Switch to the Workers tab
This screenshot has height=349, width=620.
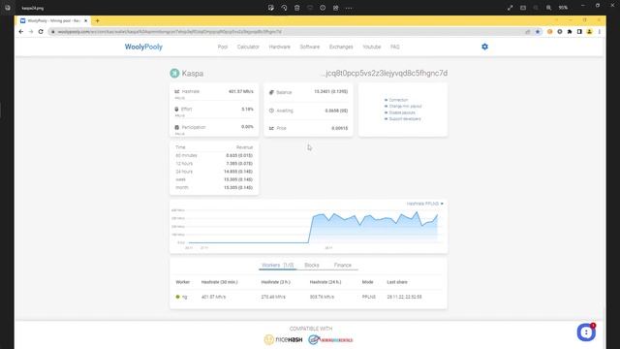click(x=278, y=265)
